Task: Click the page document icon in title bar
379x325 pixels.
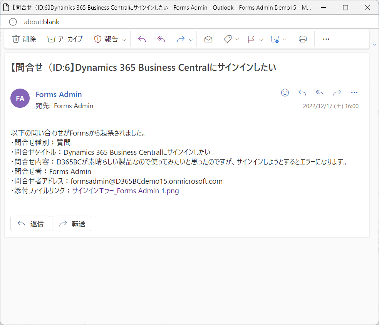Action: (x=6, y=7)
